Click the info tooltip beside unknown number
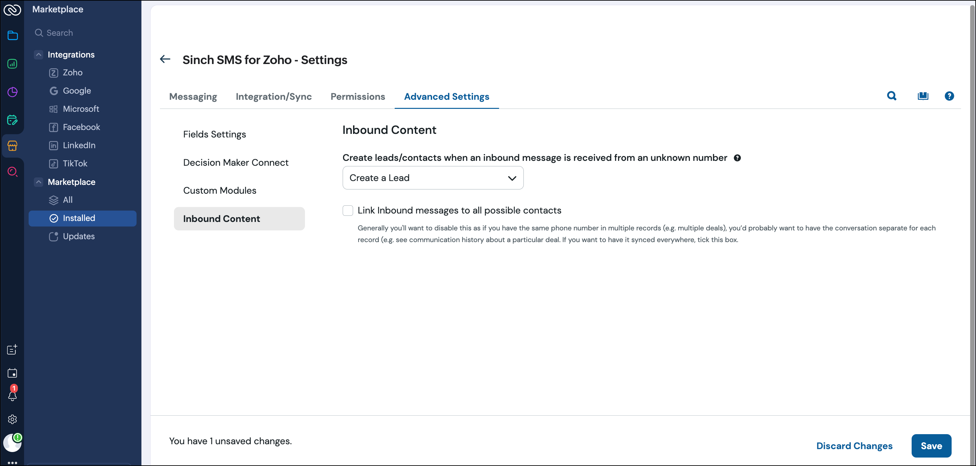The height and width of the screenshot is (466, 976). pyautogui.click(x=737, y=158)
